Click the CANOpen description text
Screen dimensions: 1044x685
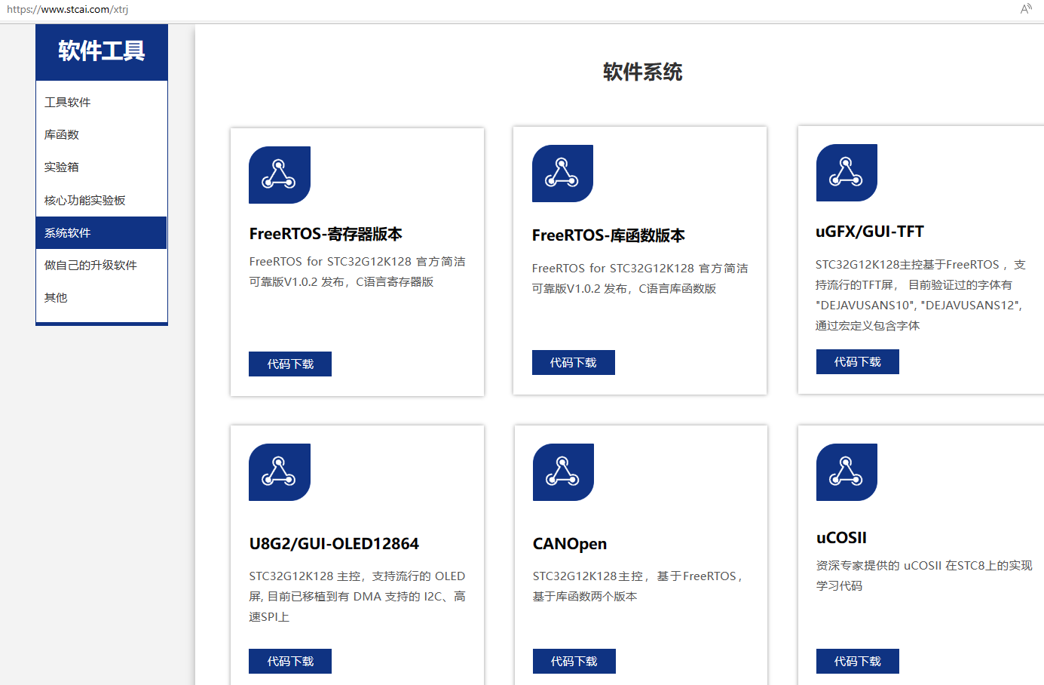[640, 586]
